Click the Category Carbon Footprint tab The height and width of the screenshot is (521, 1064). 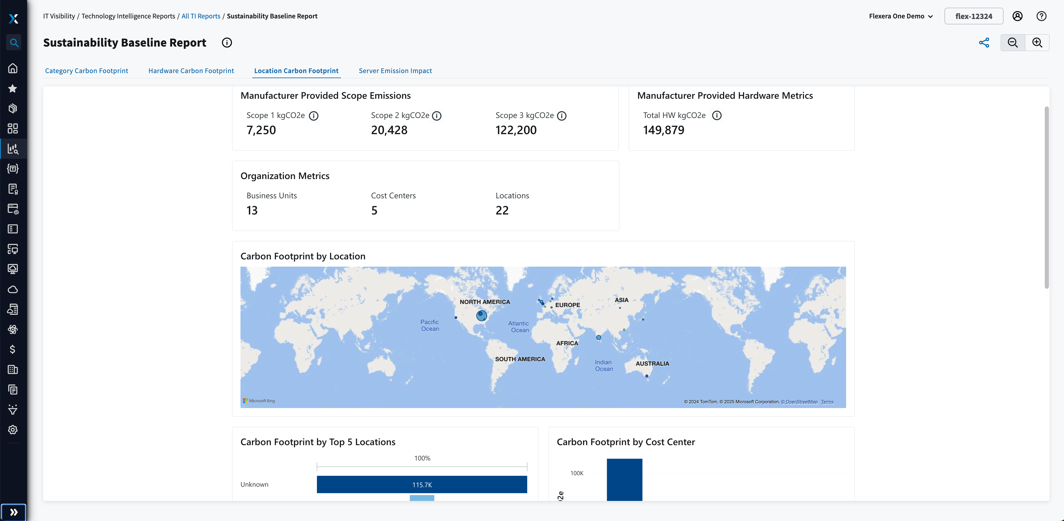[86, 71]
